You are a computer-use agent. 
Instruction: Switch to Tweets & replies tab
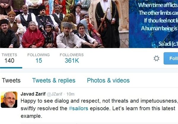point(54,80)
